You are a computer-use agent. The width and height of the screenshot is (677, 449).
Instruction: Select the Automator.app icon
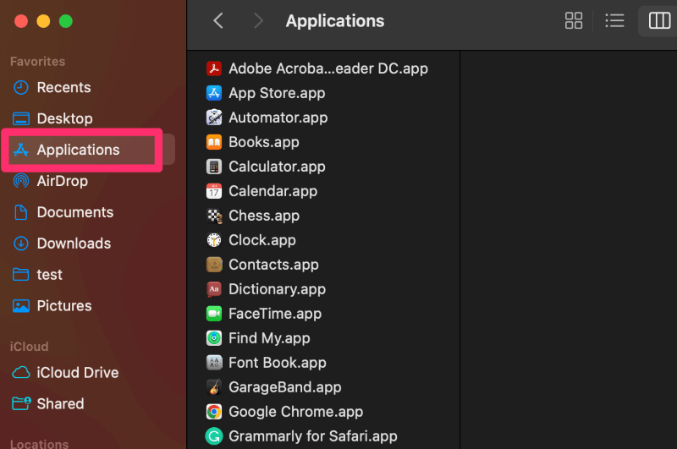pyautogui.click(x=214, y=118)
